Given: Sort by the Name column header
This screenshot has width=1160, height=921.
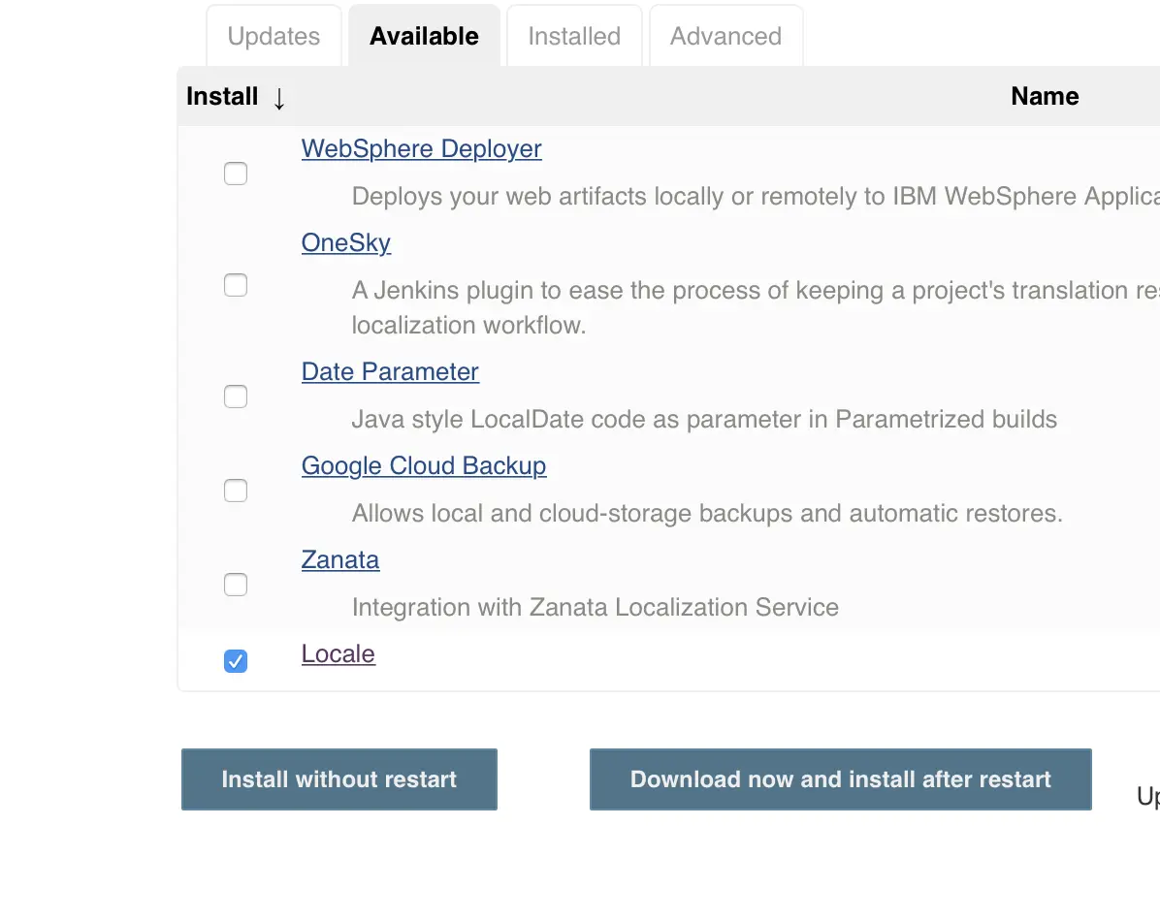Looking at the screenshot, I should pyautogui.click(x=1045, y=96).
